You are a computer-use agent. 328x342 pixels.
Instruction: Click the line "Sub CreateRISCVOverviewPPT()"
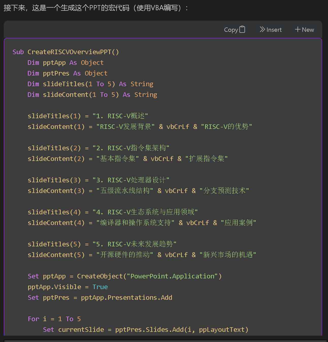pos(66,52)
